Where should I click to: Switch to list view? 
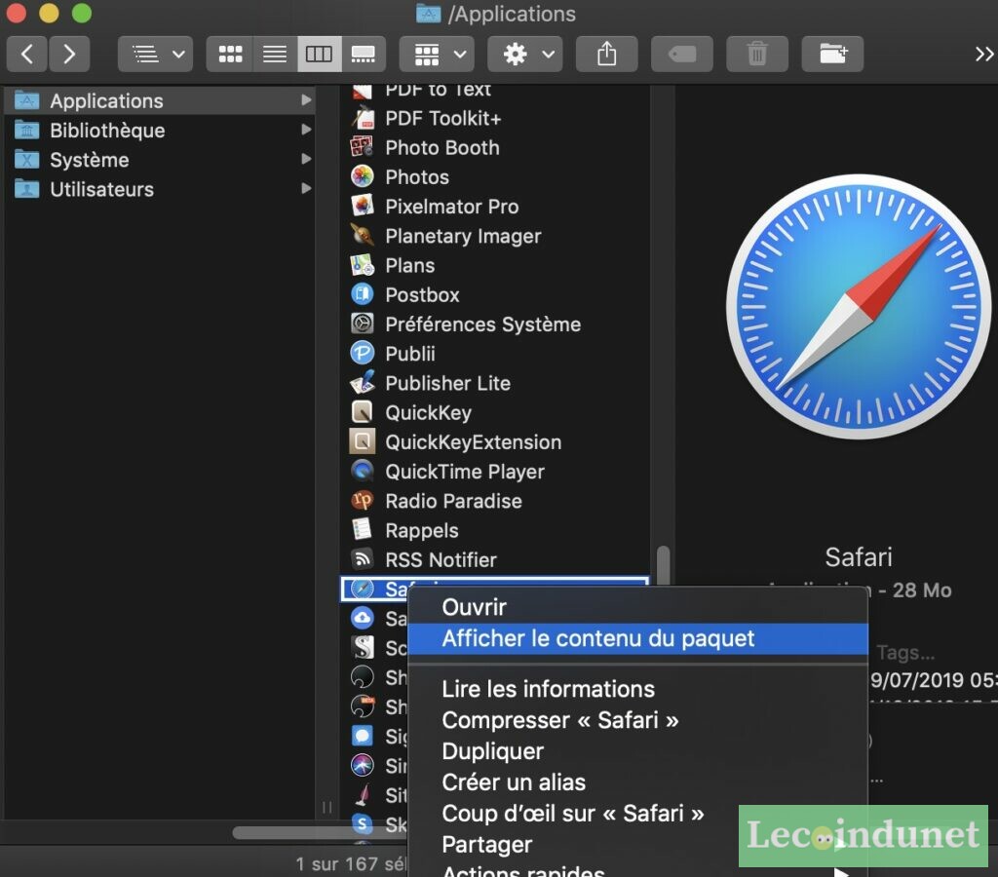[275, 55]
